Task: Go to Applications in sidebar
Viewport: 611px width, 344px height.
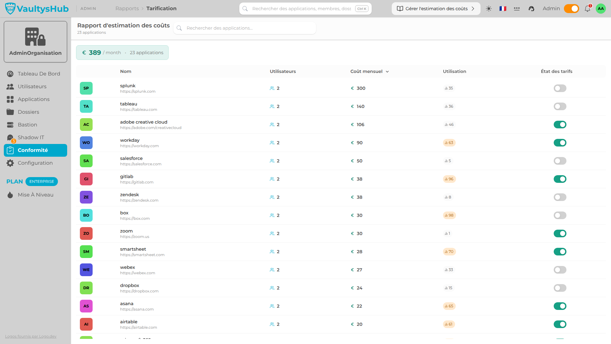Action: 35,99
